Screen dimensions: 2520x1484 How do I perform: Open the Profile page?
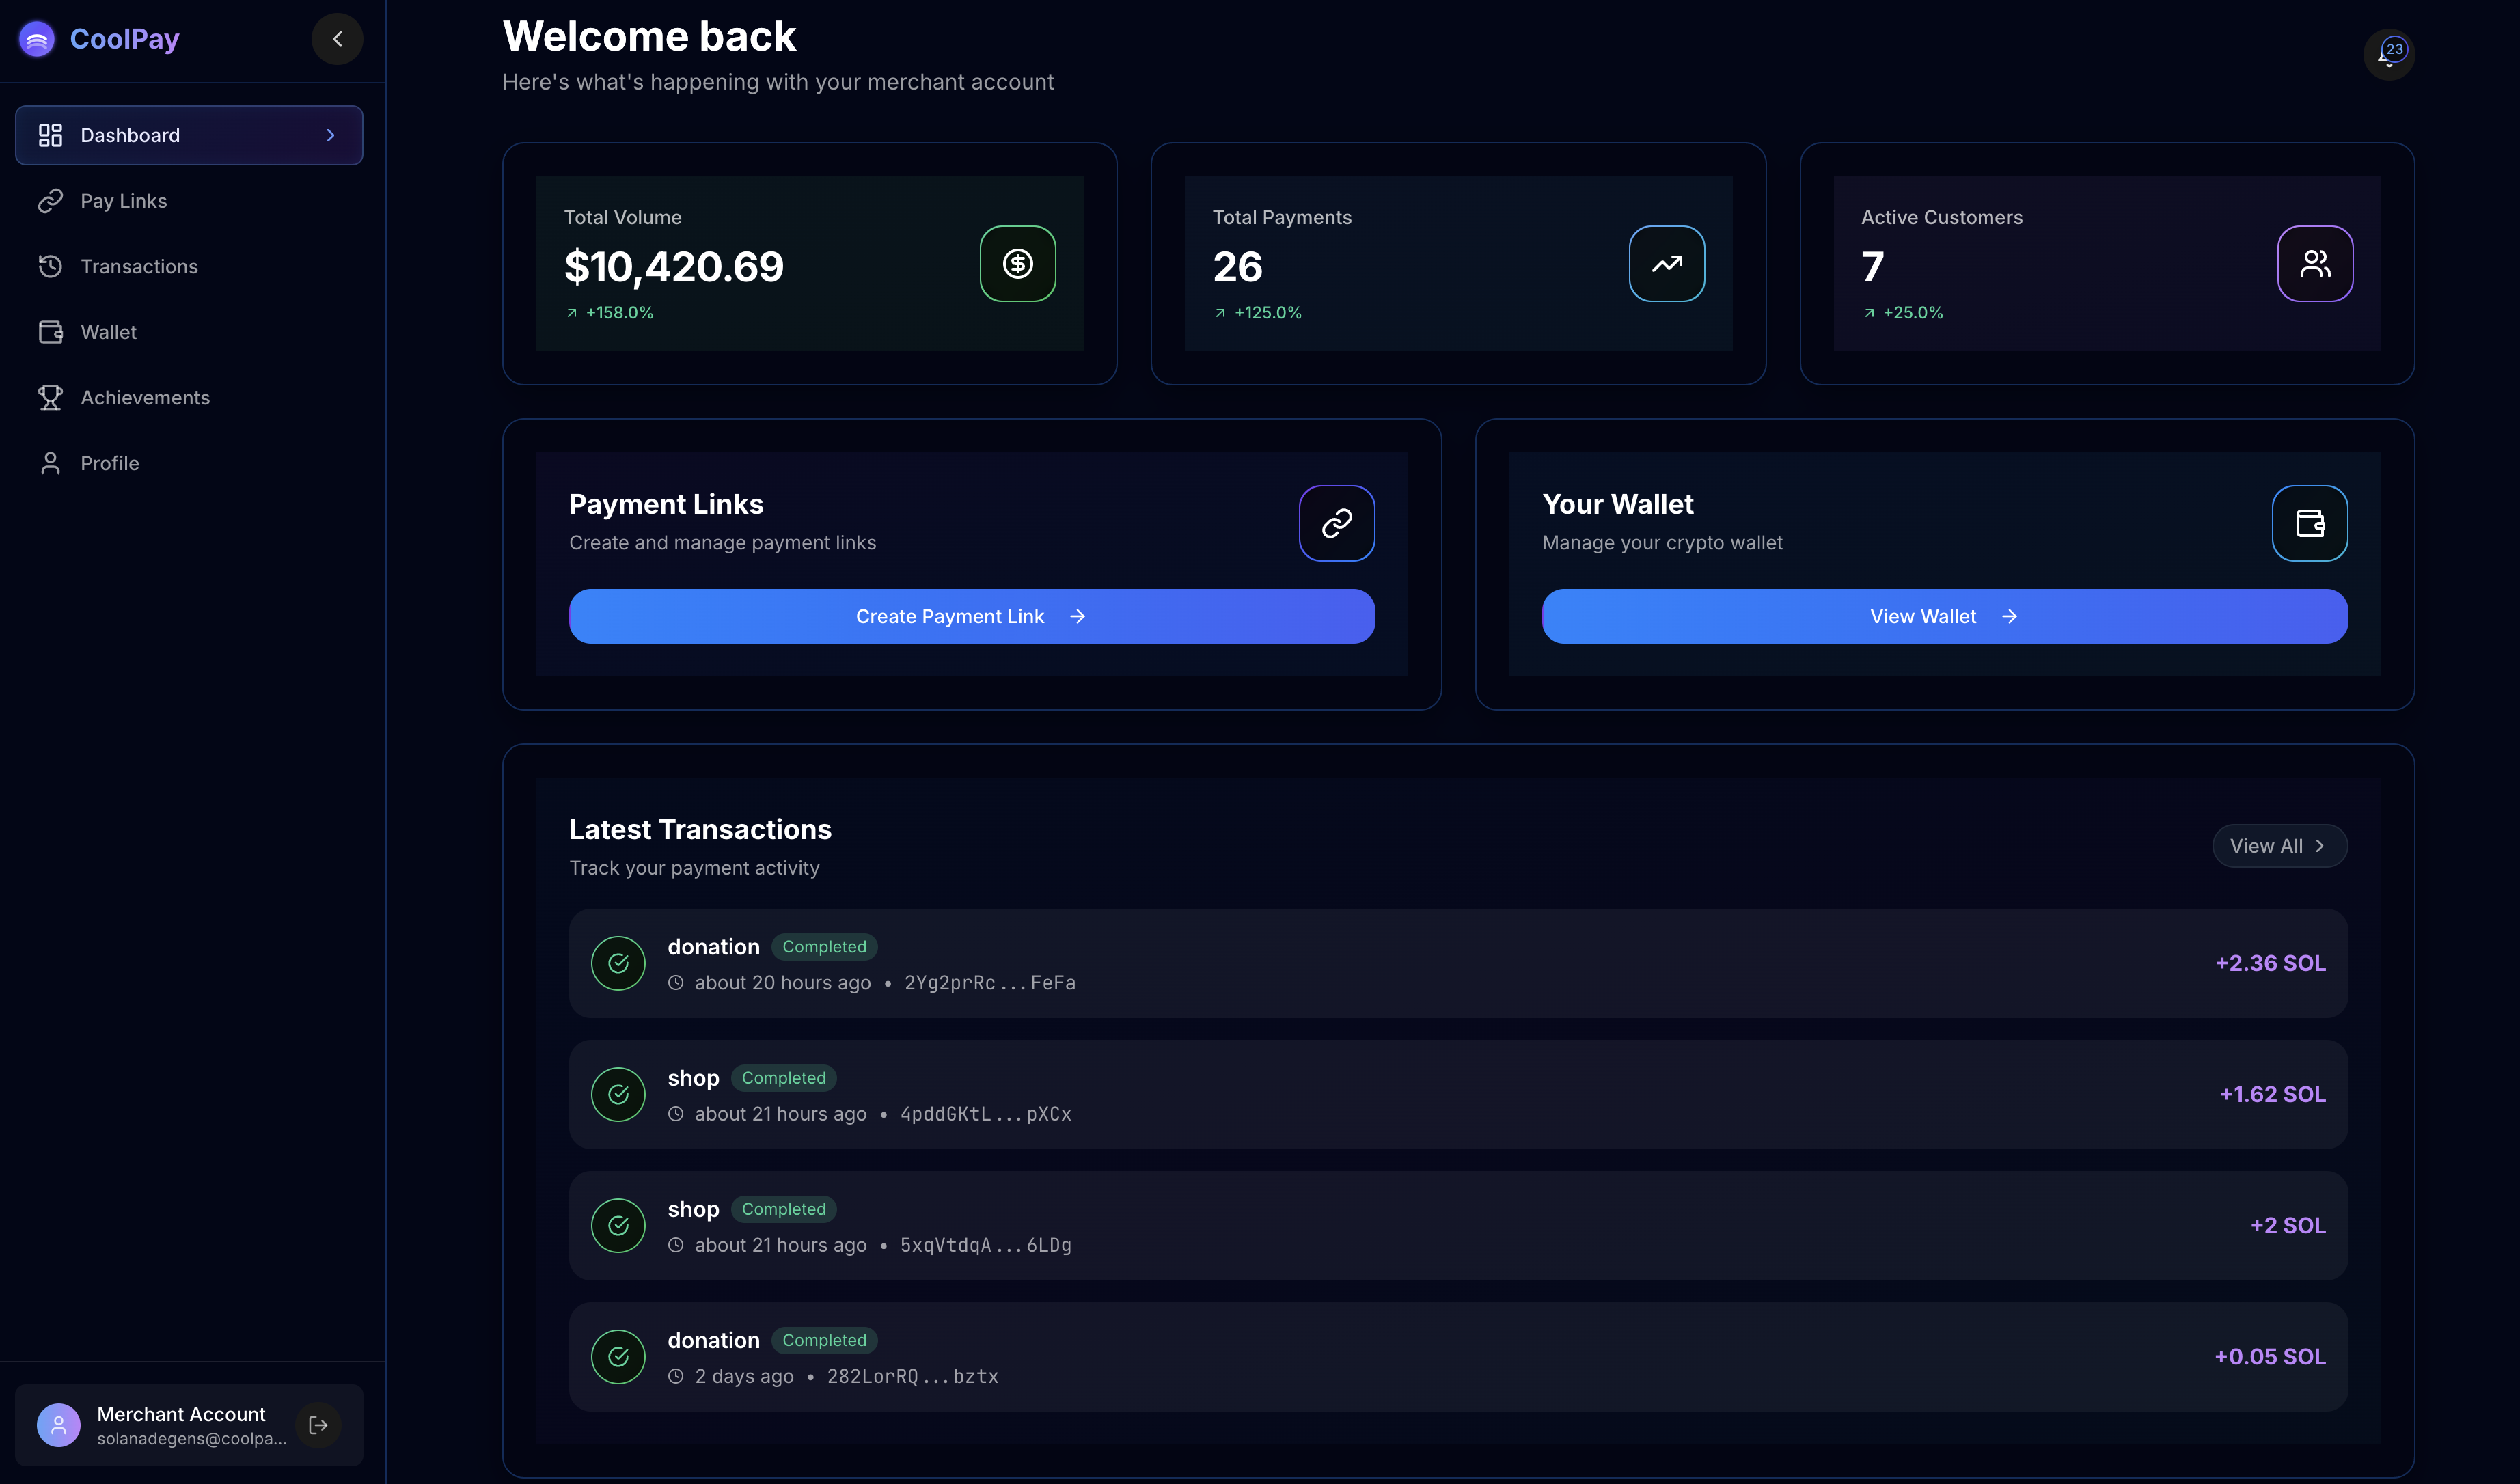[x=189, y=463]
